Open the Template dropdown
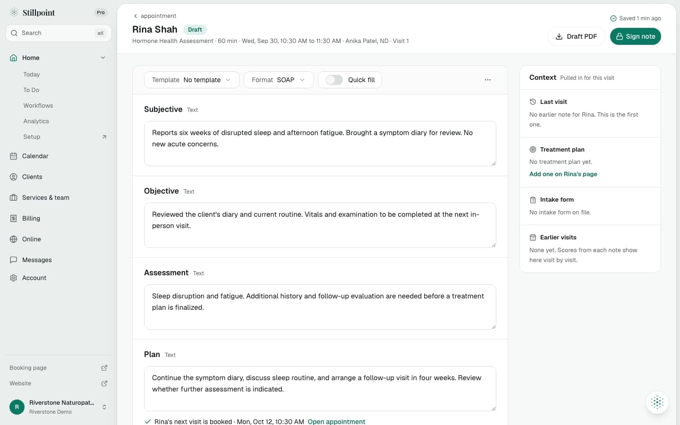The width and height of the screenshot is (680, 425). click(x=192, y=80)
